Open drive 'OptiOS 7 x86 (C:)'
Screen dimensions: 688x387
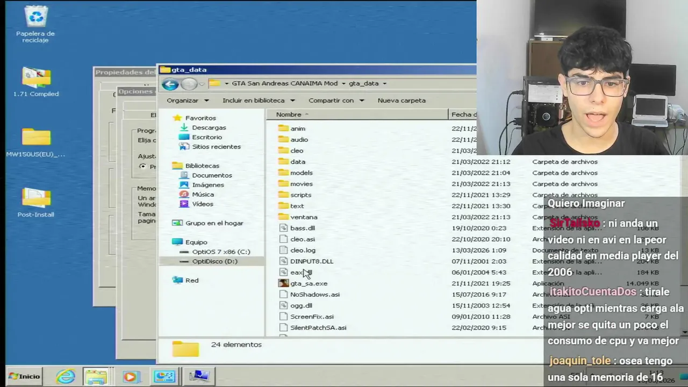pyautogui.click(x=221, y=252)
